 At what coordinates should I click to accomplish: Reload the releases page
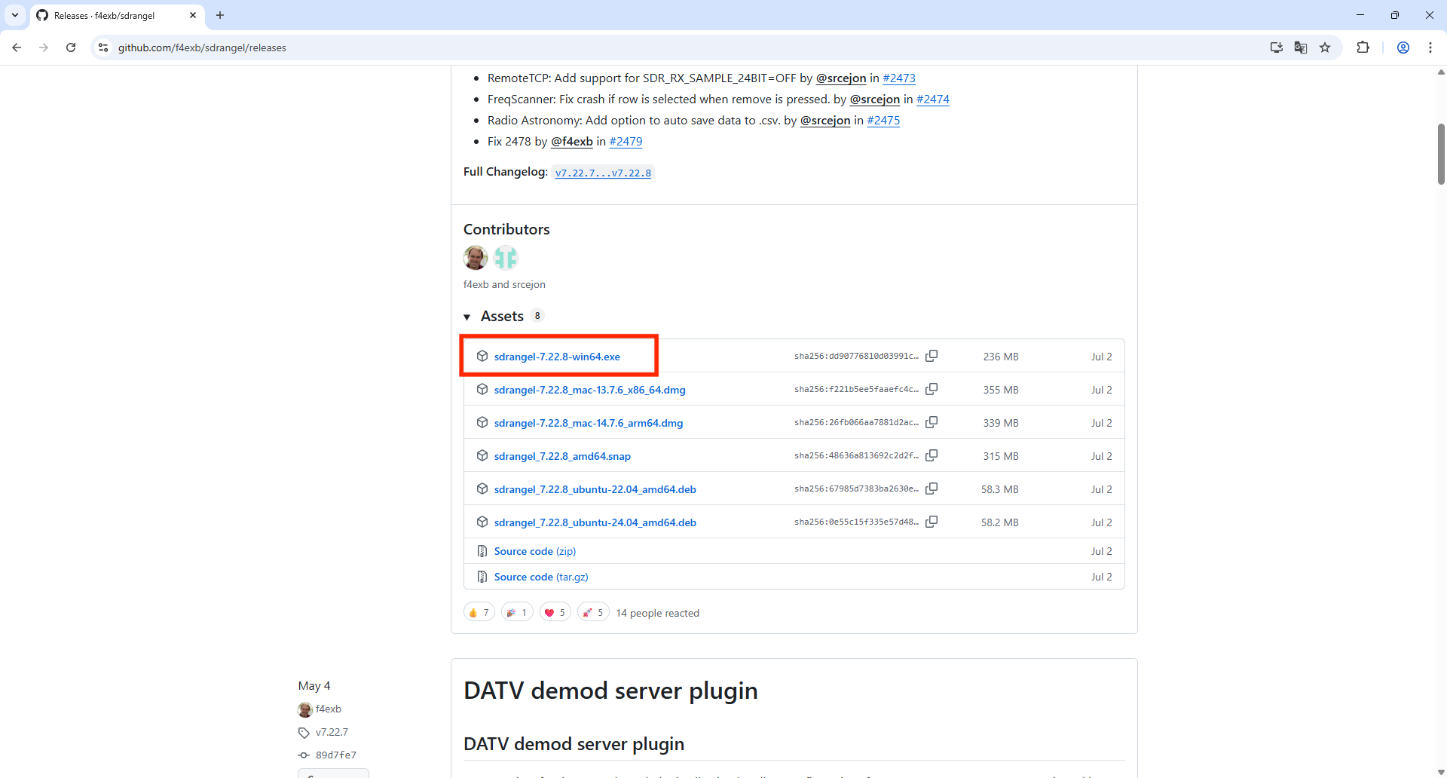71,47
